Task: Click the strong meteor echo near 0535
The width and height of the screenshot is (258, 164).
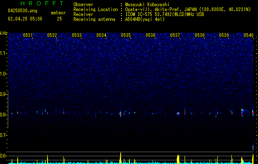Action: (x=121, y=114)
